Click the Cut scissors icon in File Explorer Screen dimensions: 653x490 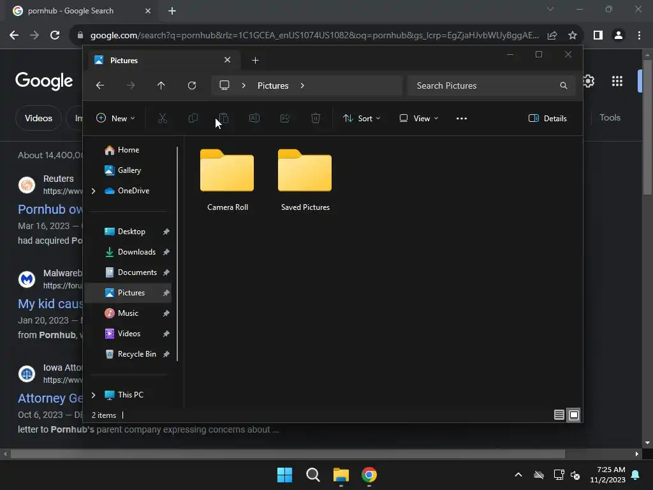point(163,118)
